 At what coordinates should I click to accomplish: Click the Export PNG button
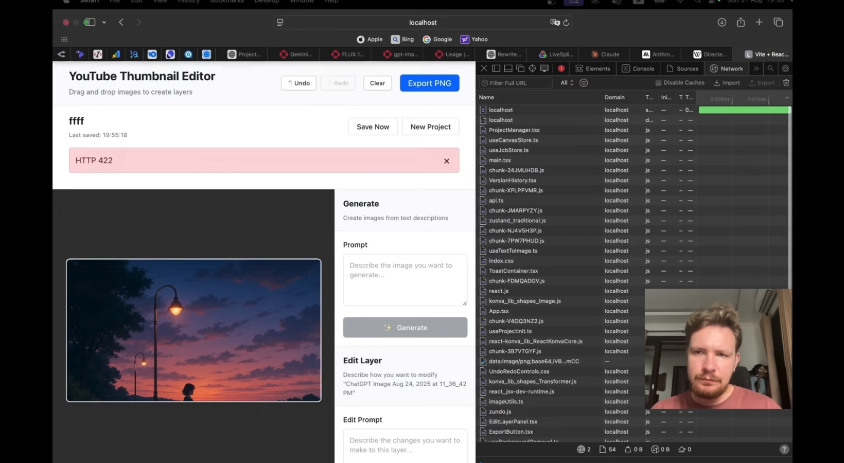coord(429,83)
